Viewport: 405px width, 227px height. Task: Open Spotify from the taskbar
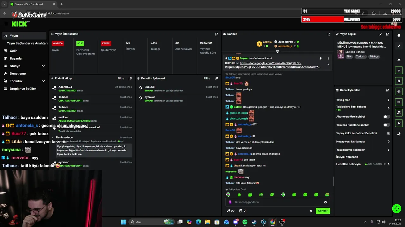tap(245, 222)
